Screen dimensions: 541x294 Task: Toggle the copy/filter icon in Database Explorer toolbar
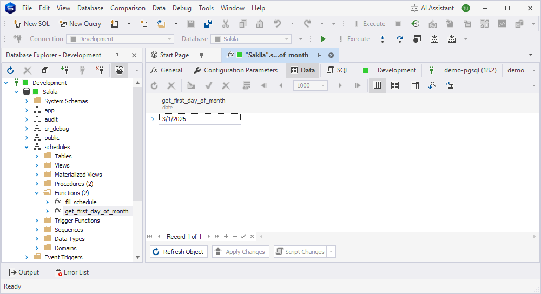pos(120,70)
